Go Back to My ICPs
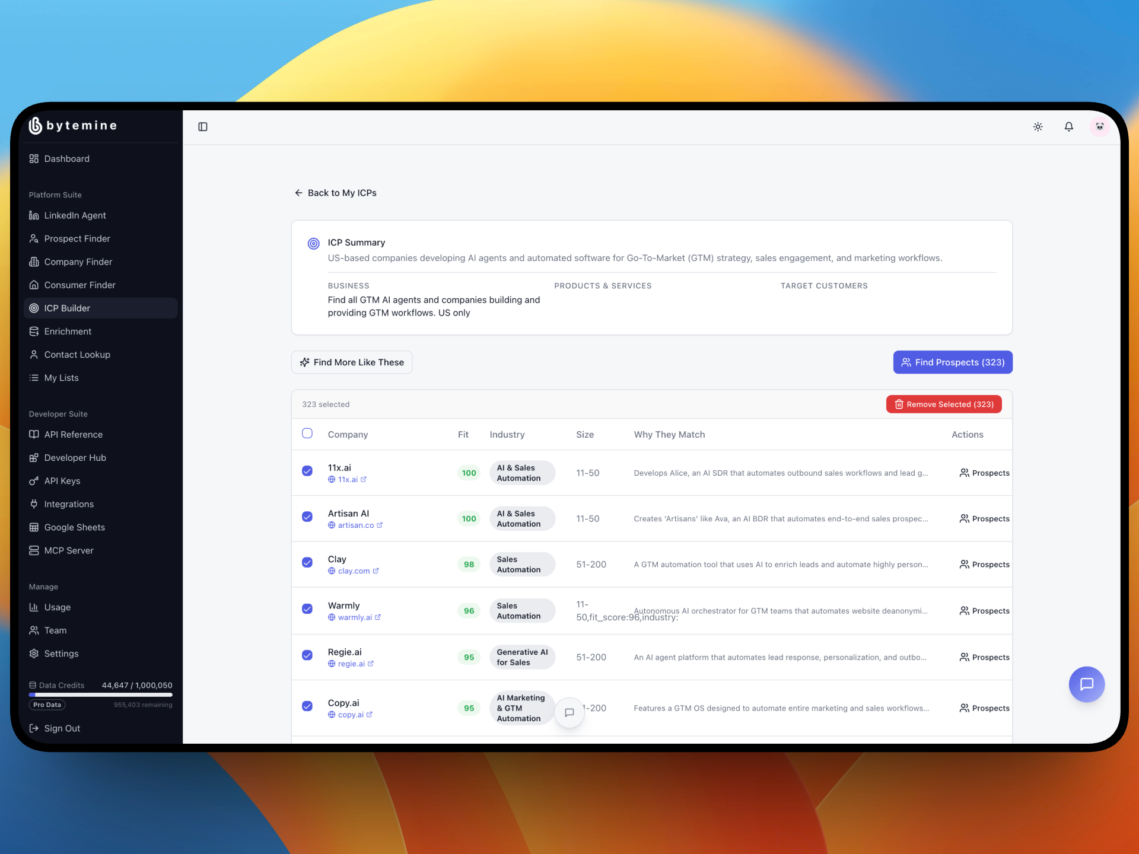The image size is (1139, 854). [x=336, y=193]
